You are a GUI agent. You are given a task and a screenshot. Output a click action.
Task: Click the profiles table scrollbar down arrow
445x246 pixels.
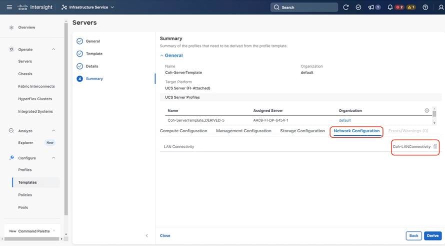coord(434,123)
